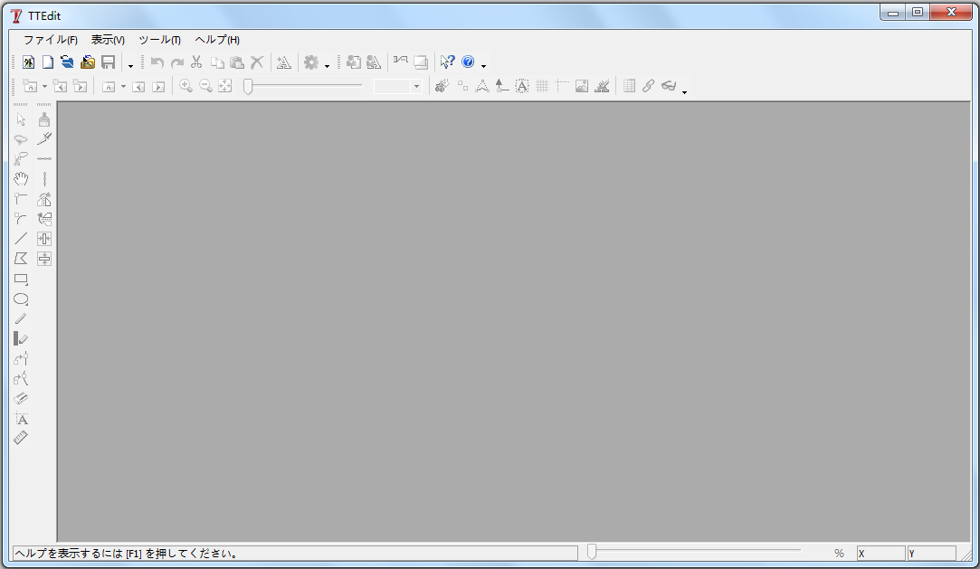Select the lasso selection tool

(x=22, y=139)
